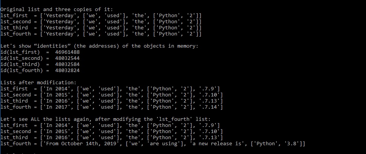Image resolution: width=366 pixels, height=154 pixels.
Task: Click 'id(lst_fourth)' label text
Action: (21, 70)
